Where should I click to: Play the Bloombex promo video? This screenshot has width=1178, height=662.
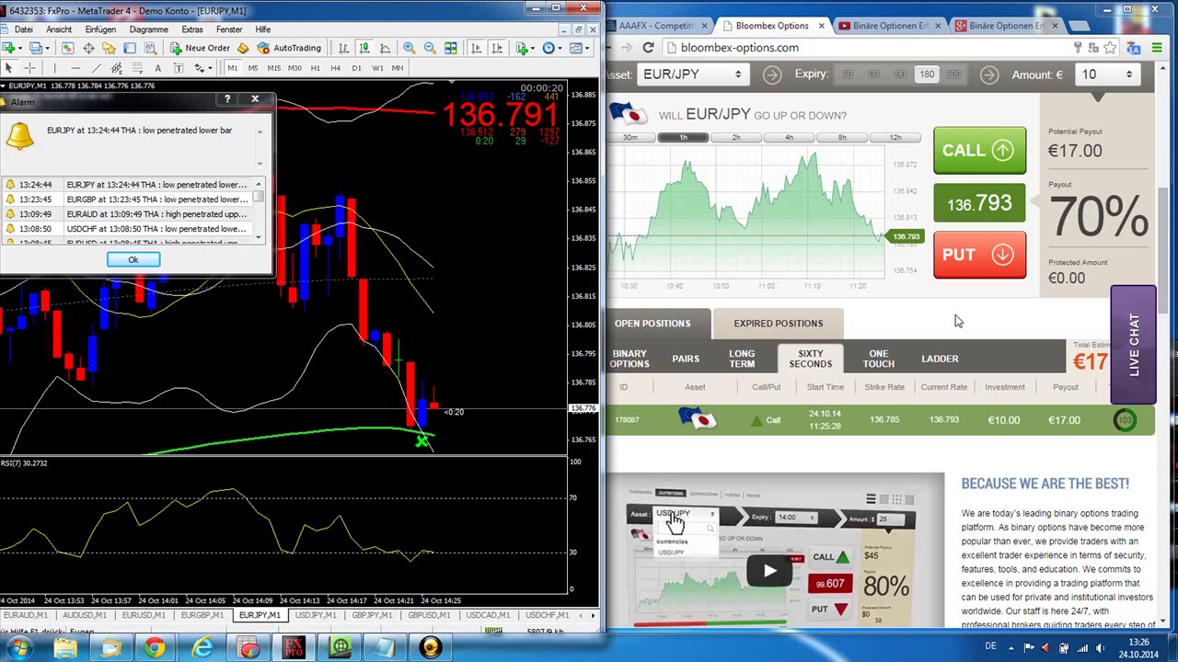point(769,570)
